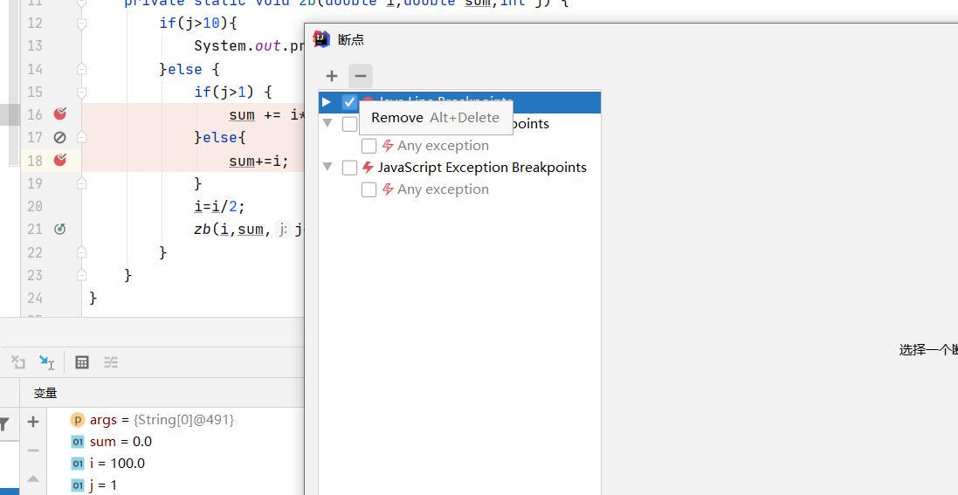958x495 pixels.
Task: Toggle the Java Exception Breakpoints checkbox
Action: 349,124
